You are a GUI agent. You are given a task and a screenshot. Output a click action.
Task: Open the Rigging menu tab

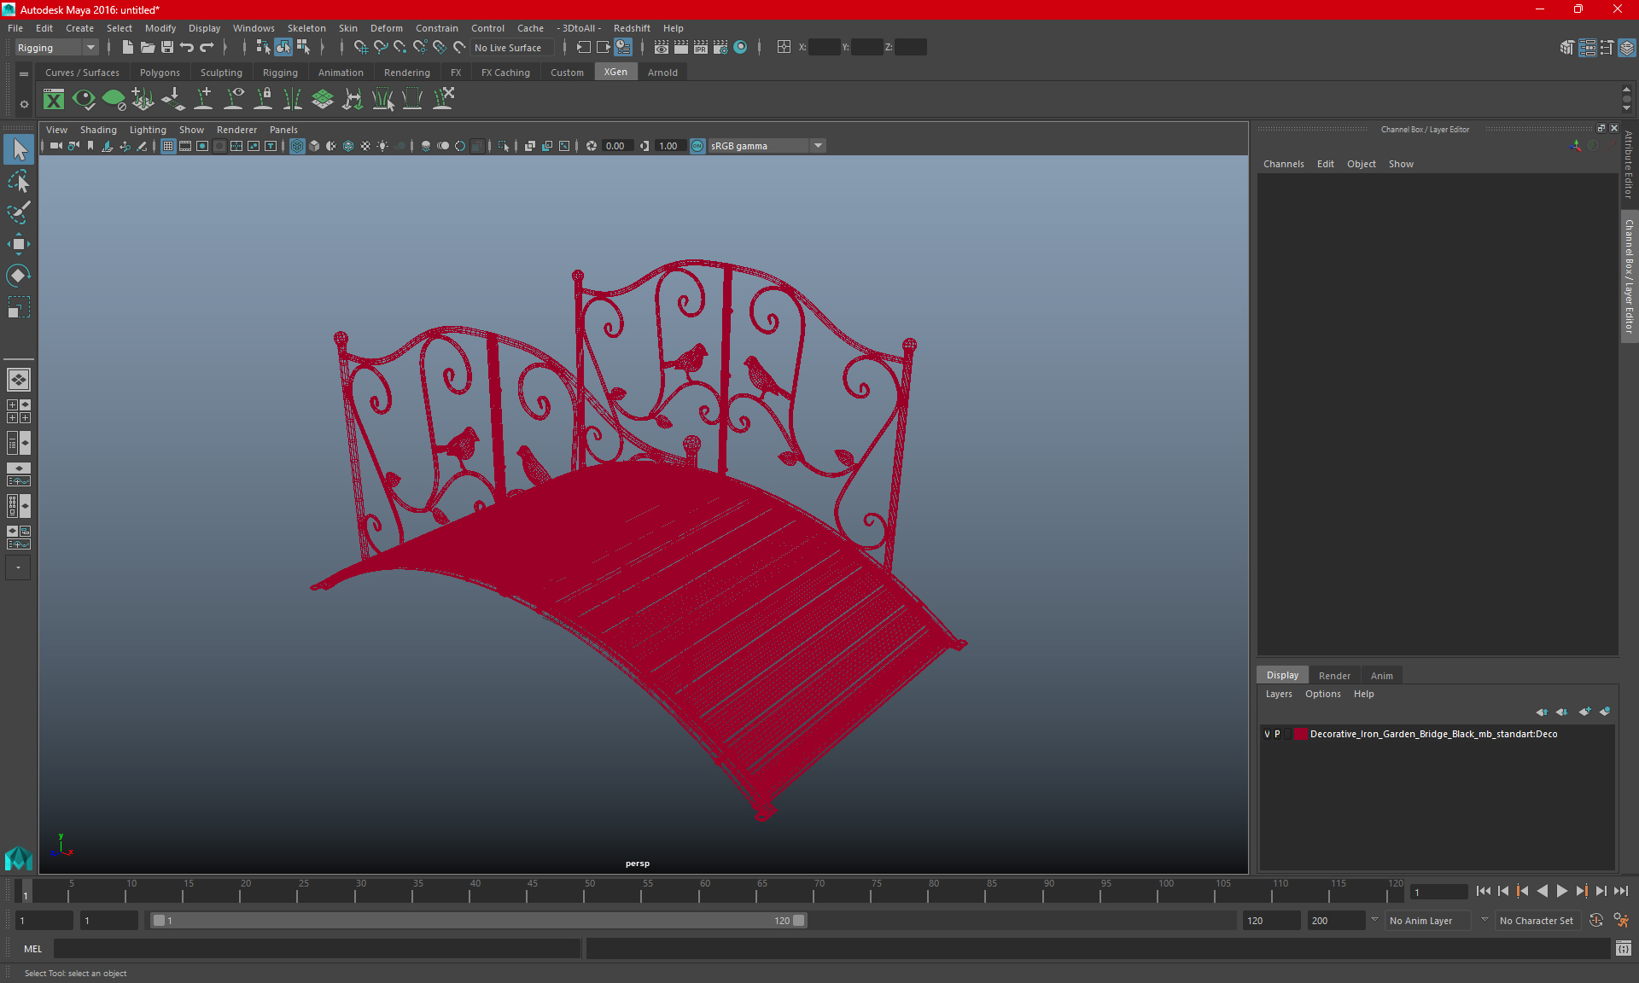278,72
